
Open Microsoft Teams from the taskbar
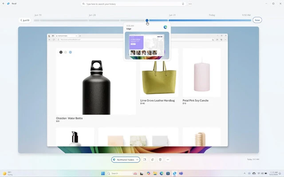point(181,173)
